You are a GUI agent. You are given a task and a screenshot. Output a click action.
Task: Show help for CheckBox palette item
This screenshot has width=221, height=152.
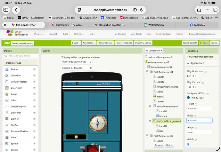[x=34, y=76]
